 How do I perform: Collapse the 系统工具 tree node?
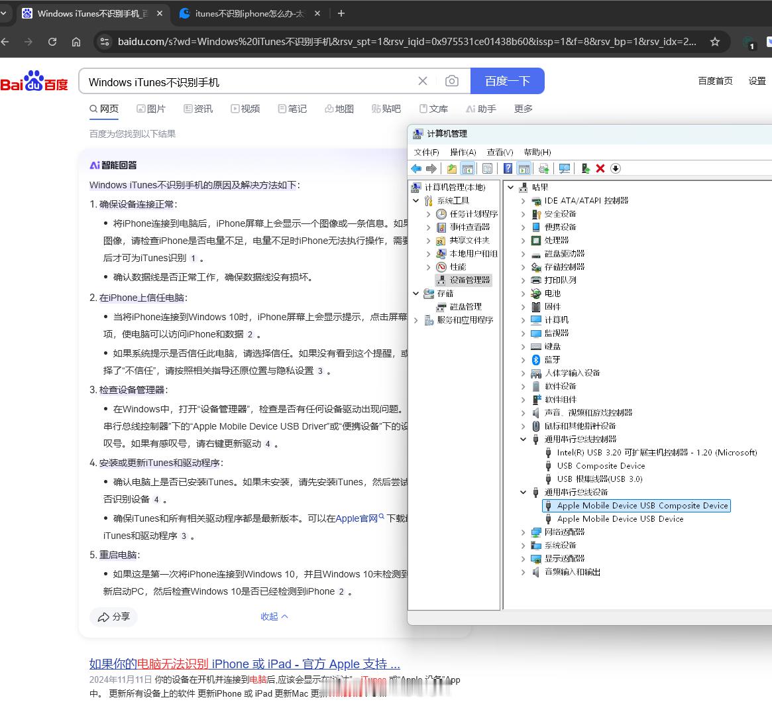[x=416, y=201]
